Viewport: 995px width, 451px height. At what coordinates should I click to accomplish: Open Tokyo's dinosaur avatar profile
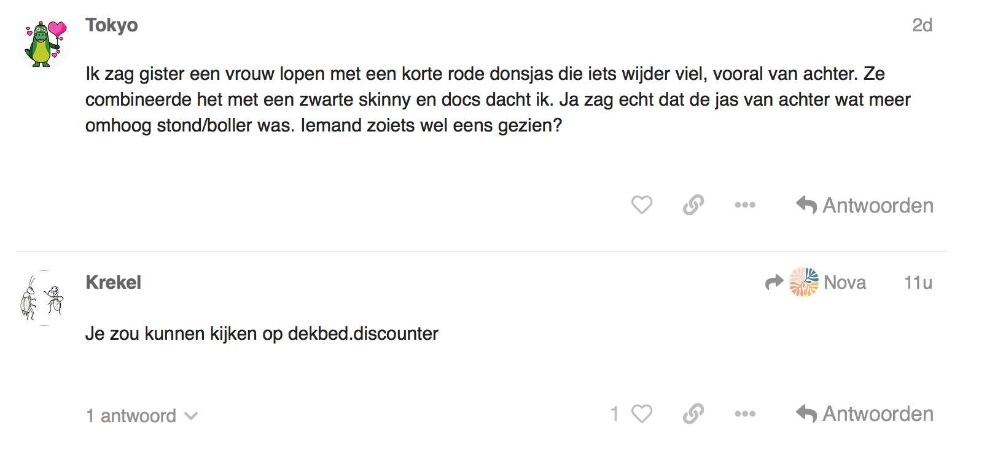pyautogui.click(x=44, y=43)
